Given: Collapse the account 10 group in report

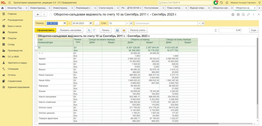Looking at the screenshot, I should click(x=36, y=51).
